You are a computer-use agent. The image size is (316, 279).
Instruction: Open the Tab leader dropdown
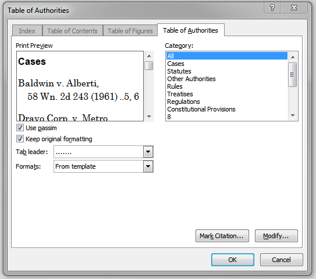click(148, 152)
